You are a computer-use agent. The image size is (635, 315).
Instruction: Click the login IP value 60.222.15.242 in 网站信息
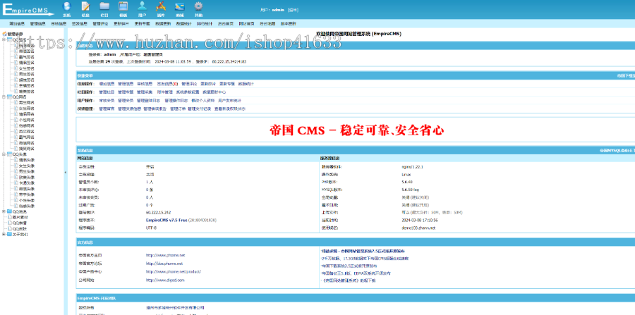pyautogui.click(x=158, y=213)
